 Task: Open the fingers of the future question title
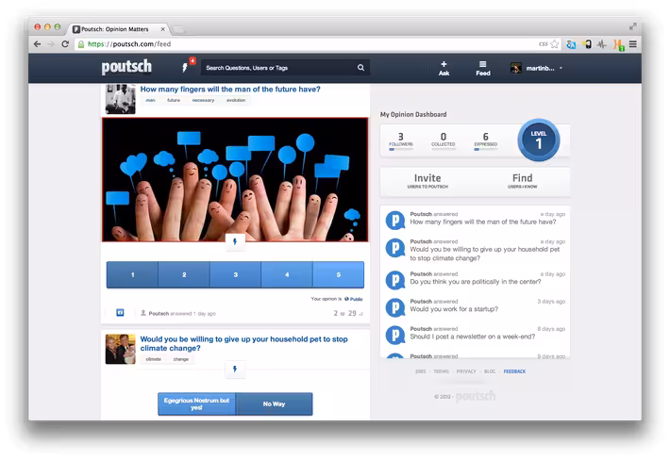(230, 90)
